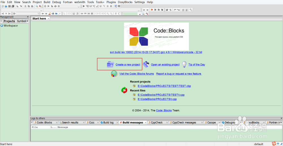
Task: Expand the wide code completion scope dropdown
Action: pyautogui.click(x=139, y=10)
